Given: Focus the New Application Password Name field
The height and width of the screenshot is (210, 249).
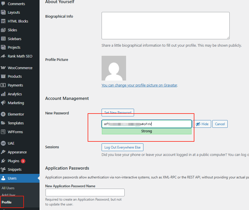Looking at the screenshot, I should pos(85,192).
